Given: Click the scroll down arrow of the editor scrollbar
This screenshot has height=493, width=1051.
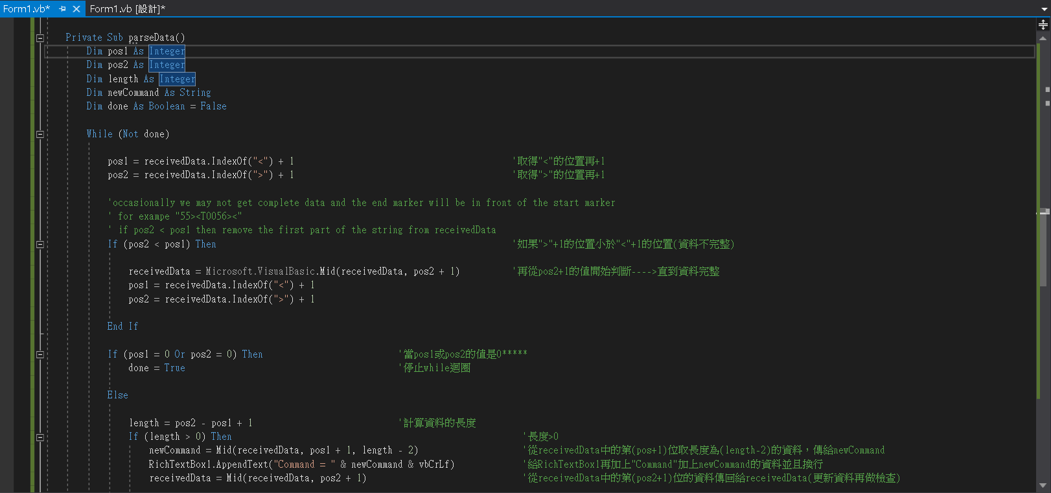Looking at the screenshot, I should coord(1043,485).
